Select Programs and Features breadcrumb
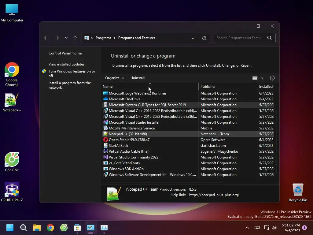 coord(137,38)
